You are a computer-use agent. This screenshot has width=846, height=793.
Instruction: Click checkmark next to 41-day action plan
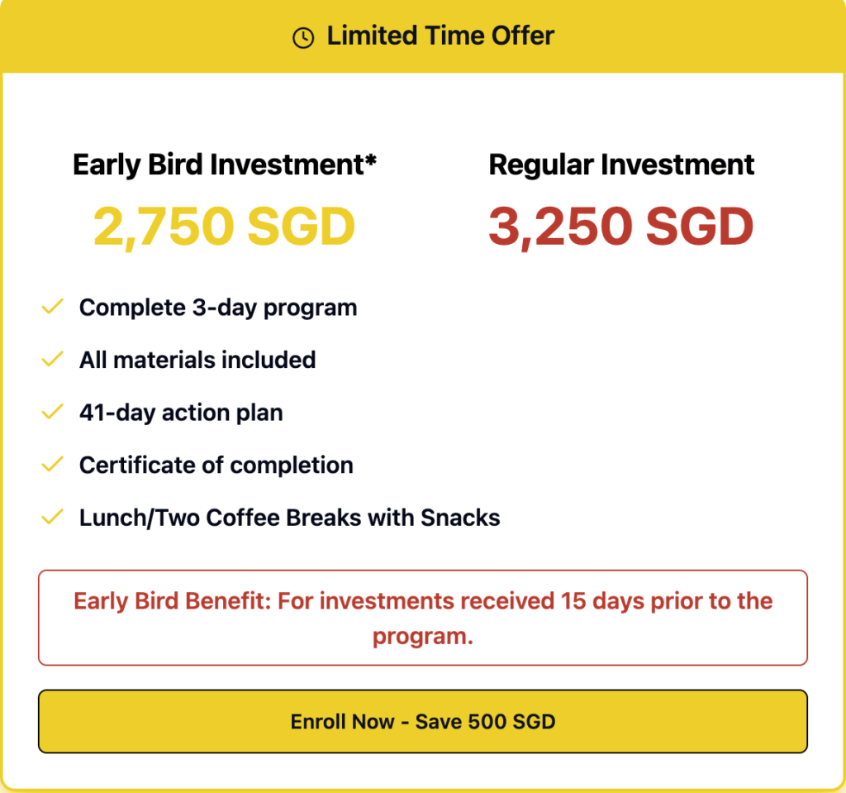coord(53,413)
